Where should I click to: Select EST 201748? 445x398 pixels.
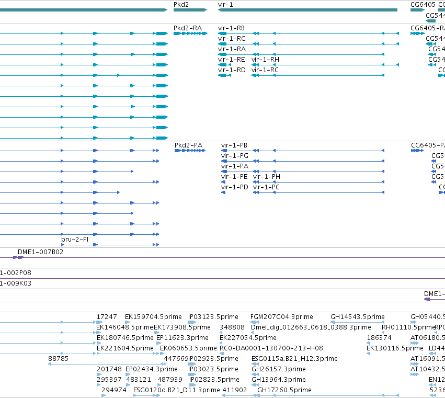click(x=109, y=370)
